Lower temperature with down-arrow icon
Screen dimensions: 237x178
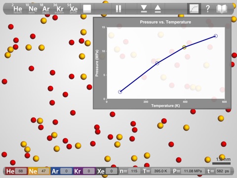click(144, 9)
